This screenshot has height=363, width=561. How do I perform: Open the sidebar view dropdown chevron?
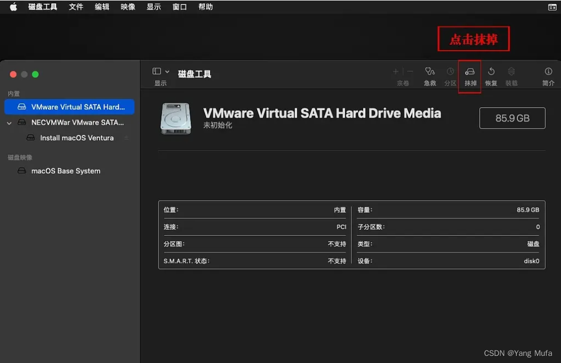(x=167, y=71)
